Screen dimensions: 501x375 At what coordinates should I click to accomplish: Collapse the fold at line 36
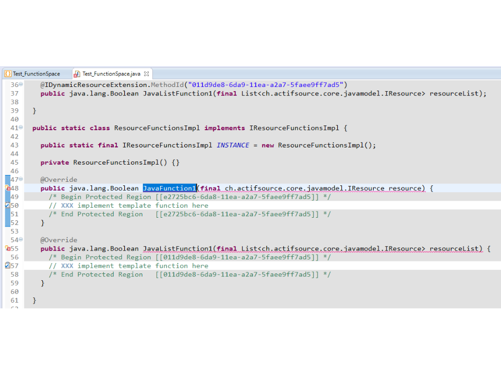point(21,84)
